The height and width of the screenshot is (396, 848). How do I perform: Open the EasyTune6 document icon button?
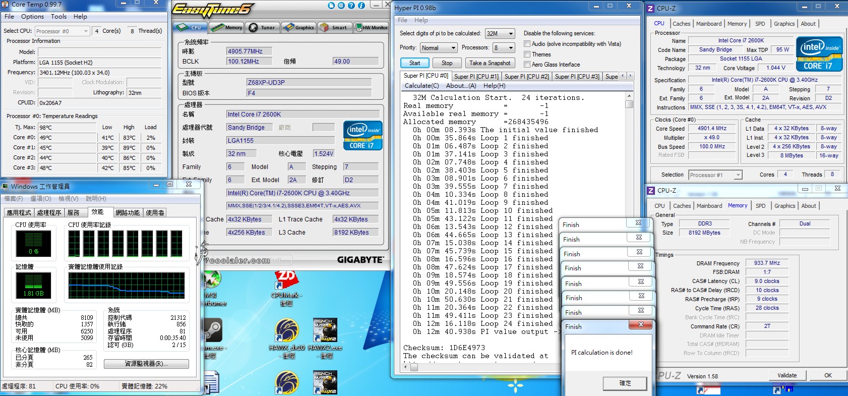pos(331,6)
